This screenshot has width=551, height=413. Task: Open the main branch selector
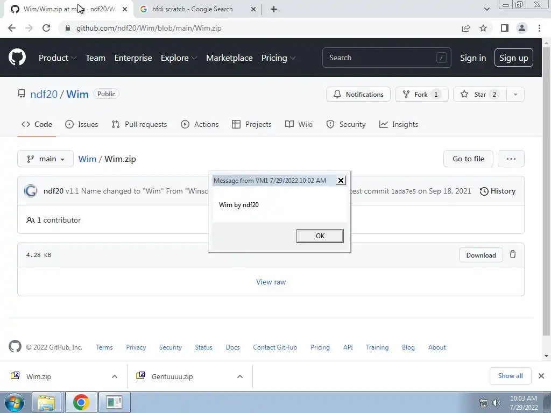(x=45, y=159)
